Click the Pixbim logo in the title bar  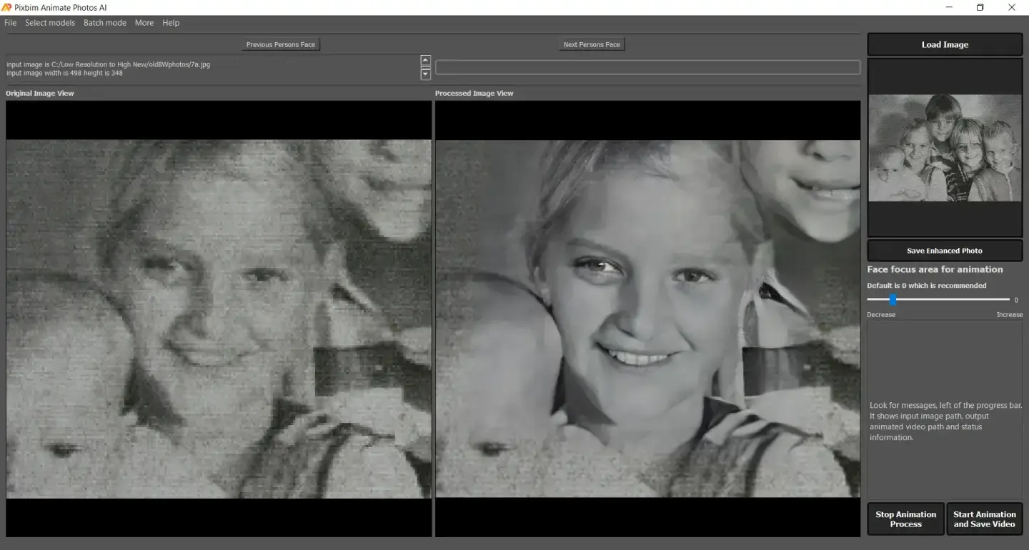tap(8, 7)
